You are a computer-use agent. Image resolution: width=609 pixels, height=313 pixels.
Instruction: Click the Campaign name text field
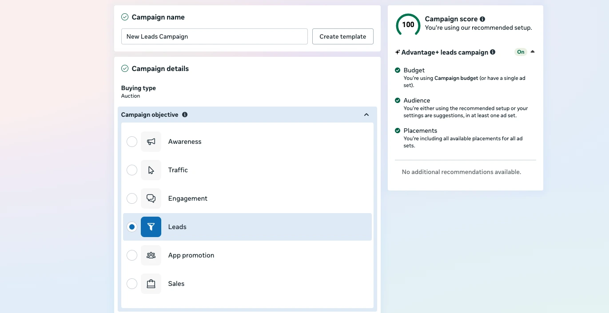click(x=214, y=36)
